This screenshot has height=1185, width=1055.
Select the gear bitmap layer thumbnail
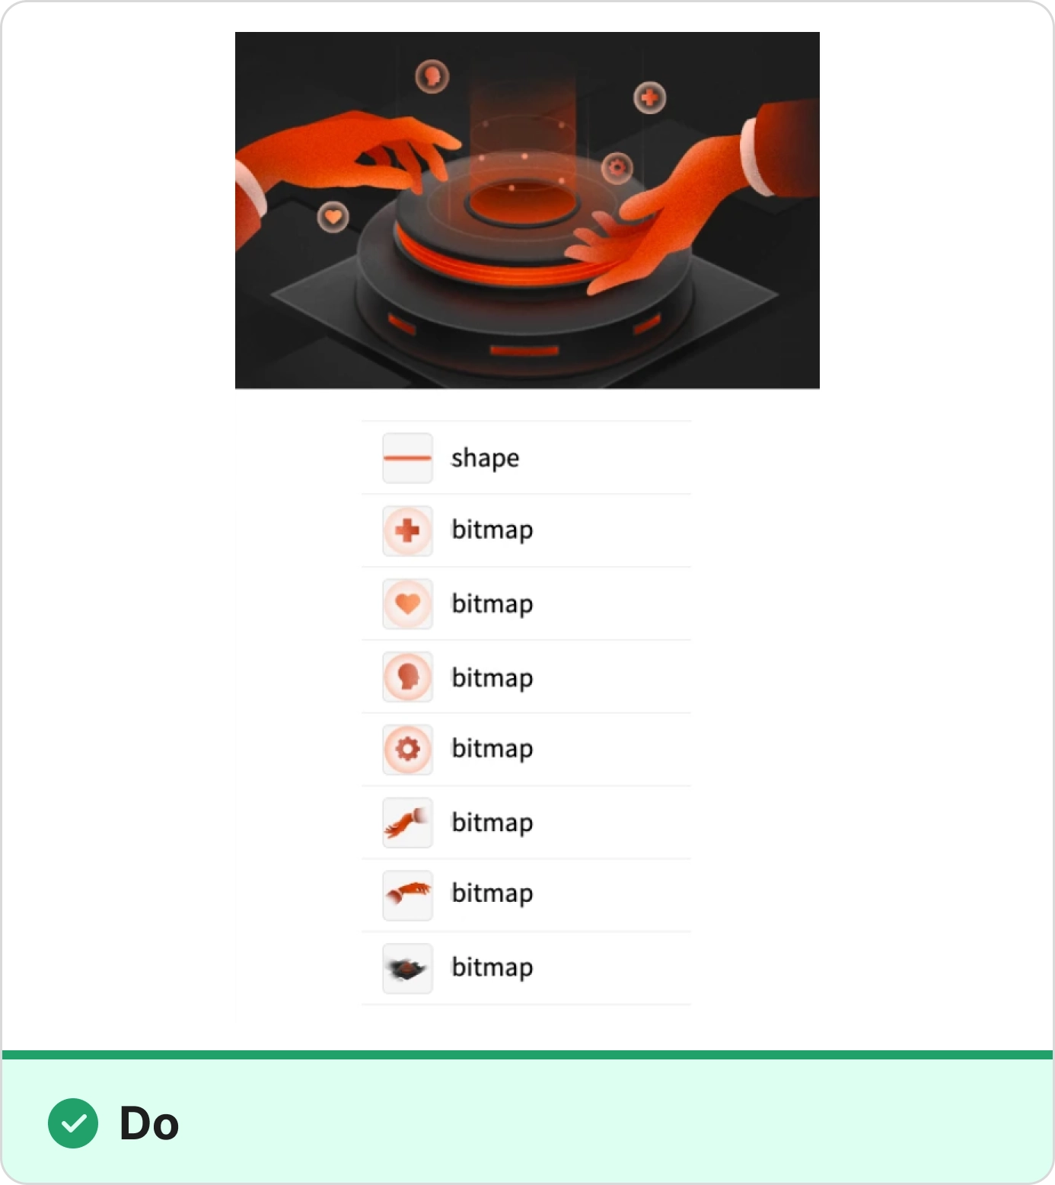coord(407,750)
